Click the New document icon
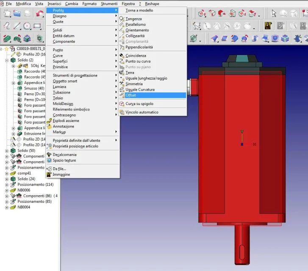Viewport: 308px width, 271px height. (7, 13)
